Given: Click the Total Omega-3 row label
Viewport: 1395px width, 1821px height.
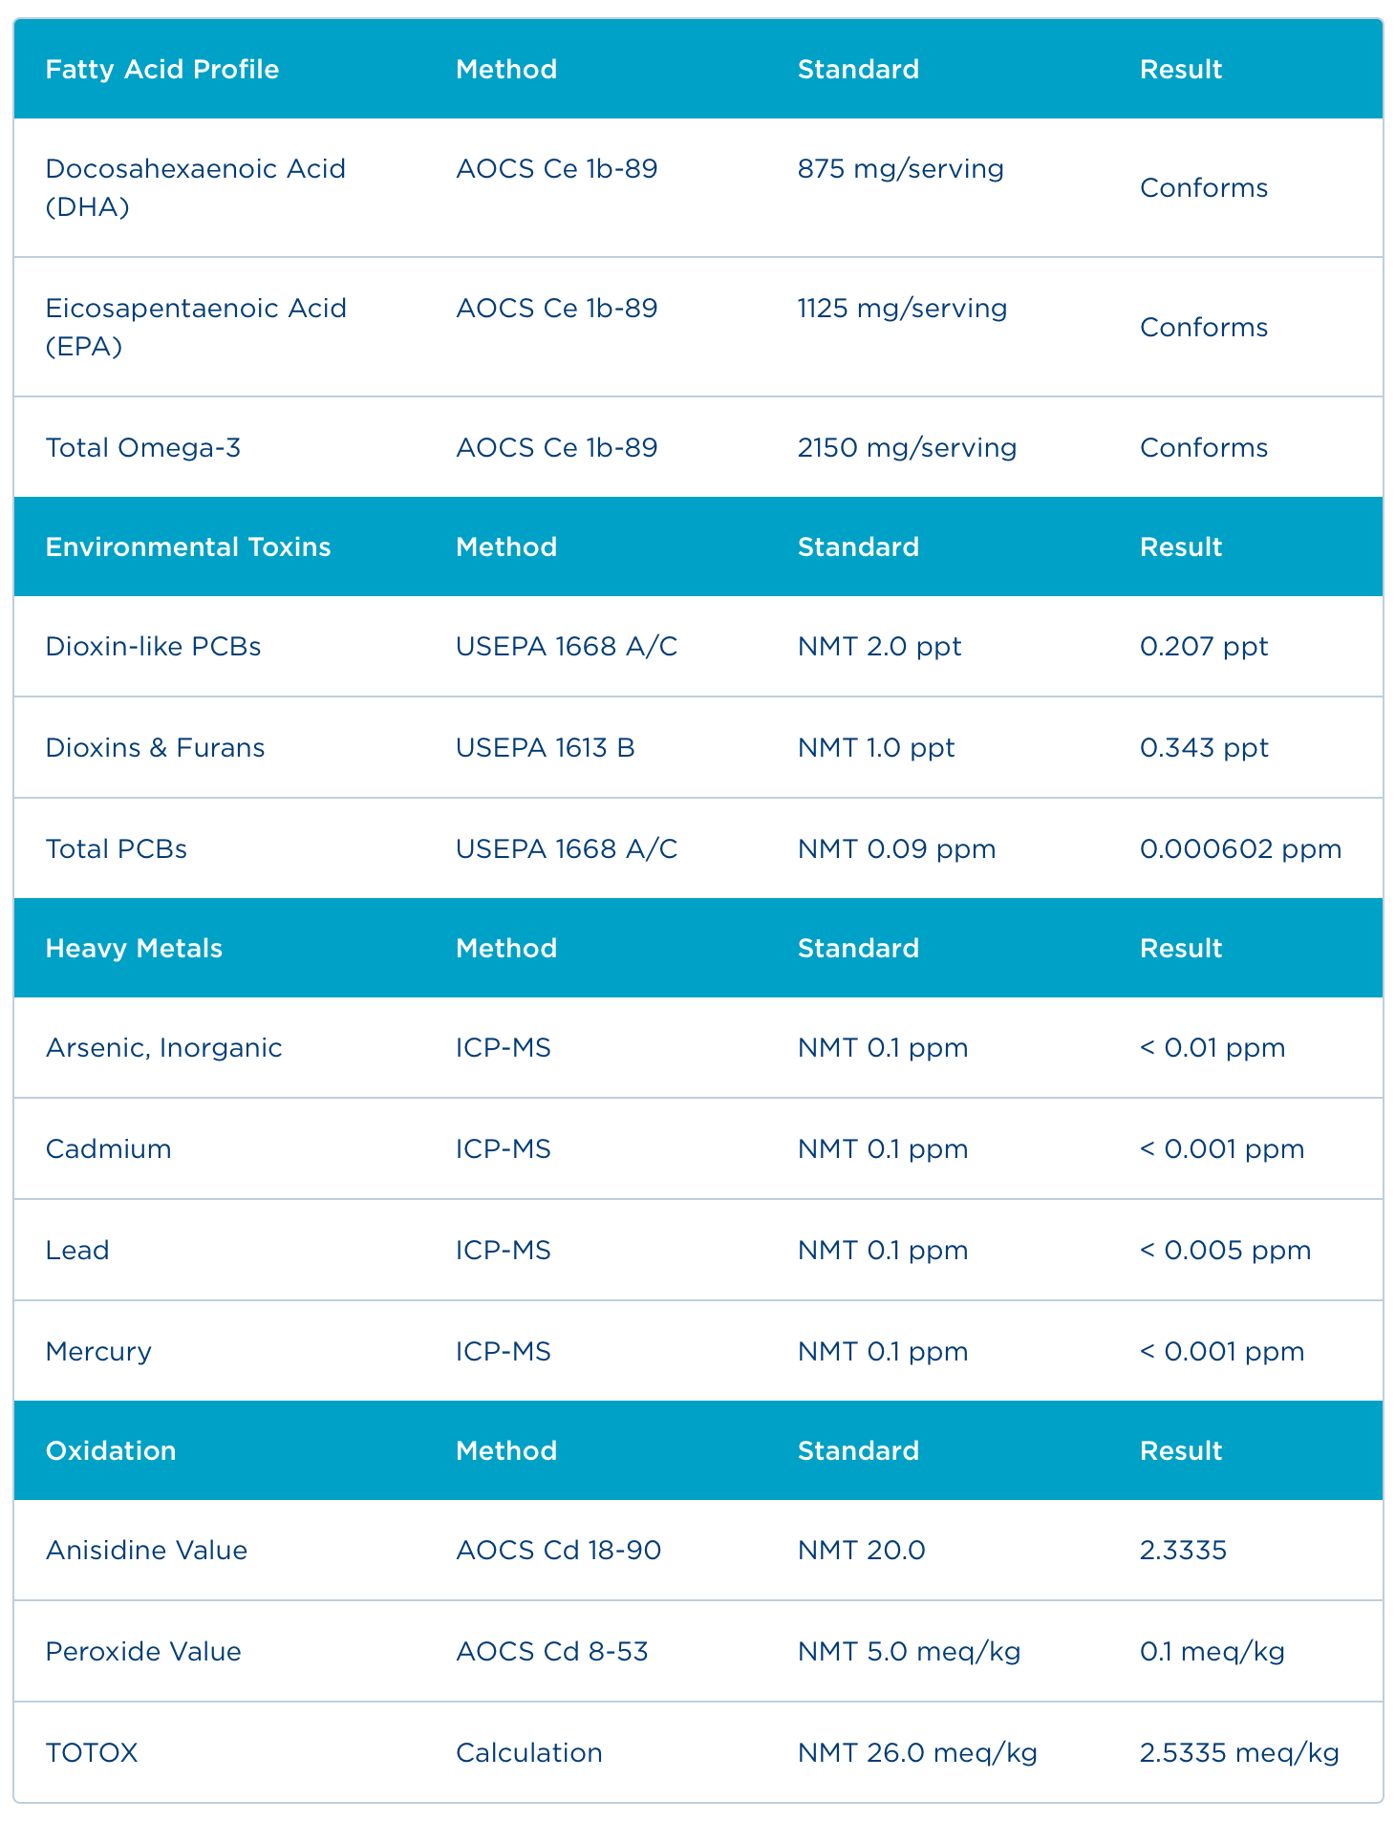Looking at the screenshot, I should [143, 448].
